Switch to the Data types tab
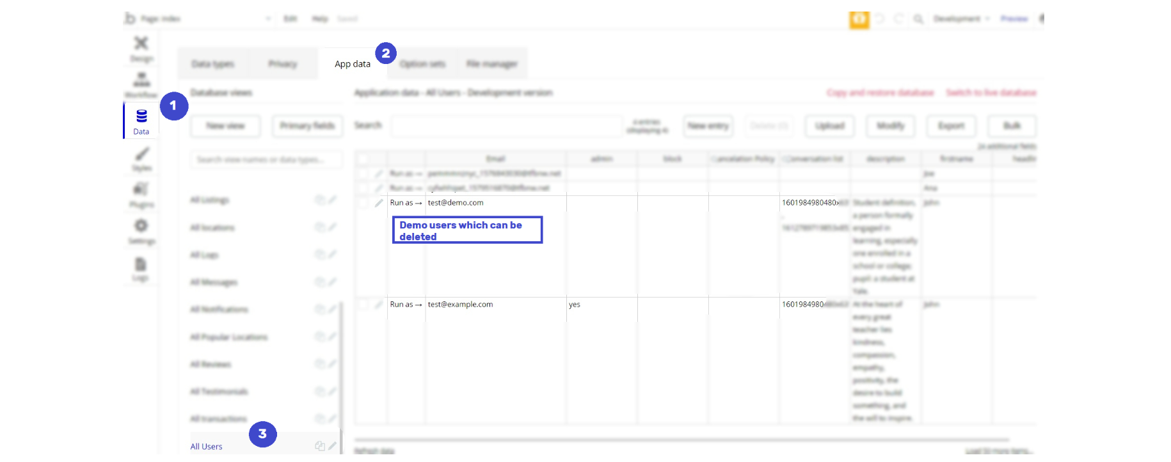The image size is (1171, 462). (213, 64)
